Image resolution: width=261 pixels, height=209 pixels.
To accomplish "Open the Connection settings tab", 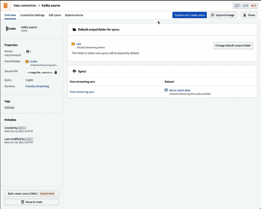I will tap(32, 15).
